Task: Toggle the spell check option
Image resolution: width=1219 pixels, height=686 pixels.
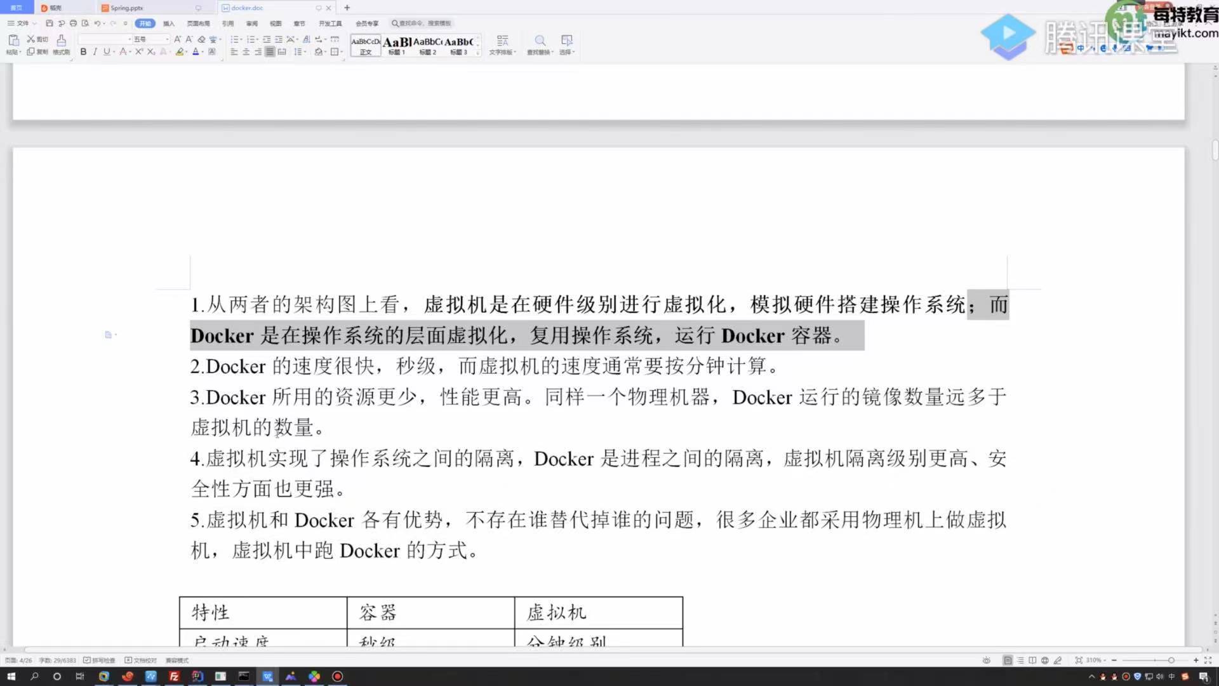Action: click(x=100, y=660)
